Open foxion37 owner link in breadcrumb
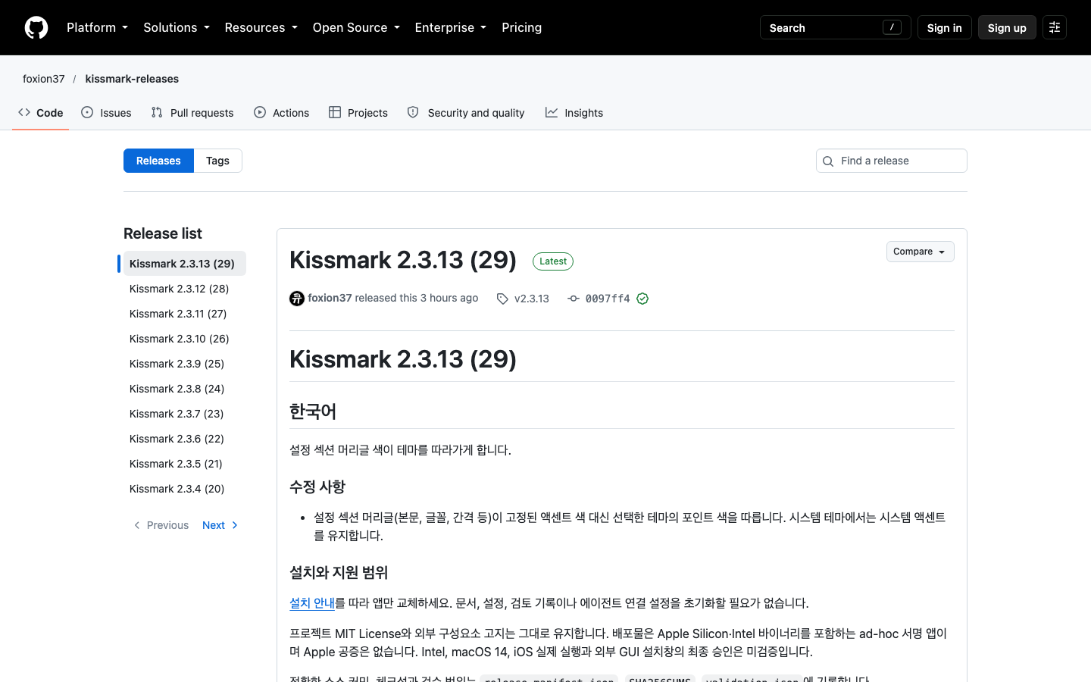 pyautogui.click(x=44, y=79)
